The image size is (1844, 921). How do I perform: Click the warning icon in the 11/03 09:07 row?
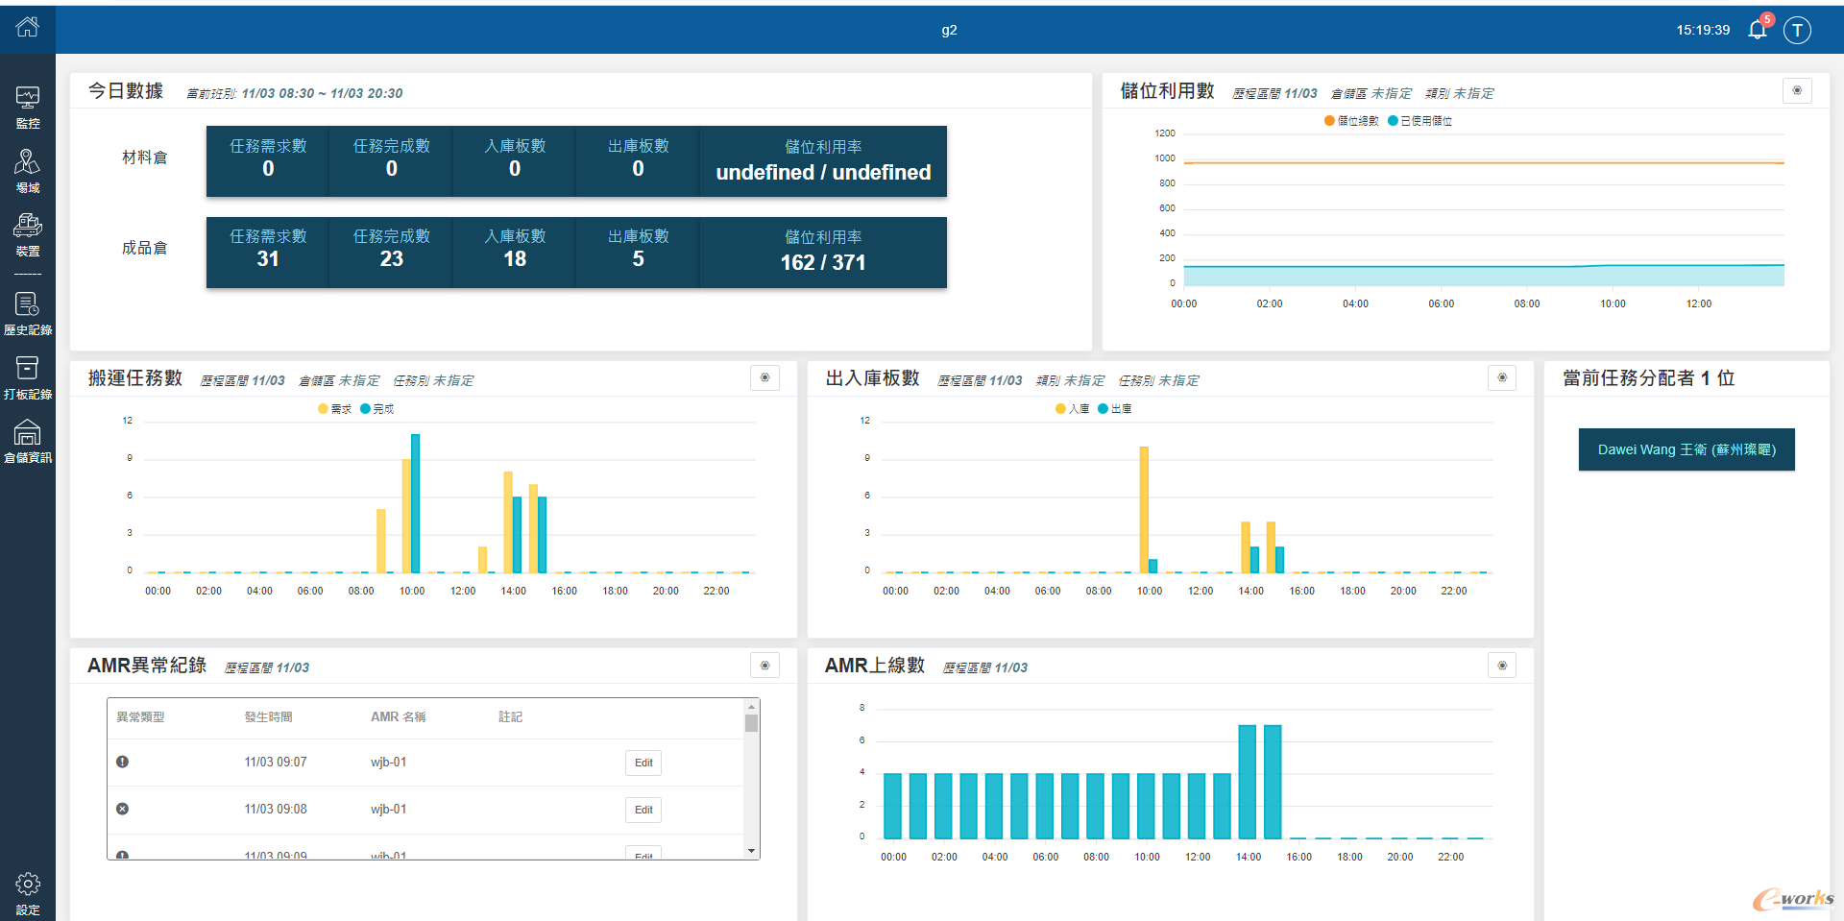[122, 762]
